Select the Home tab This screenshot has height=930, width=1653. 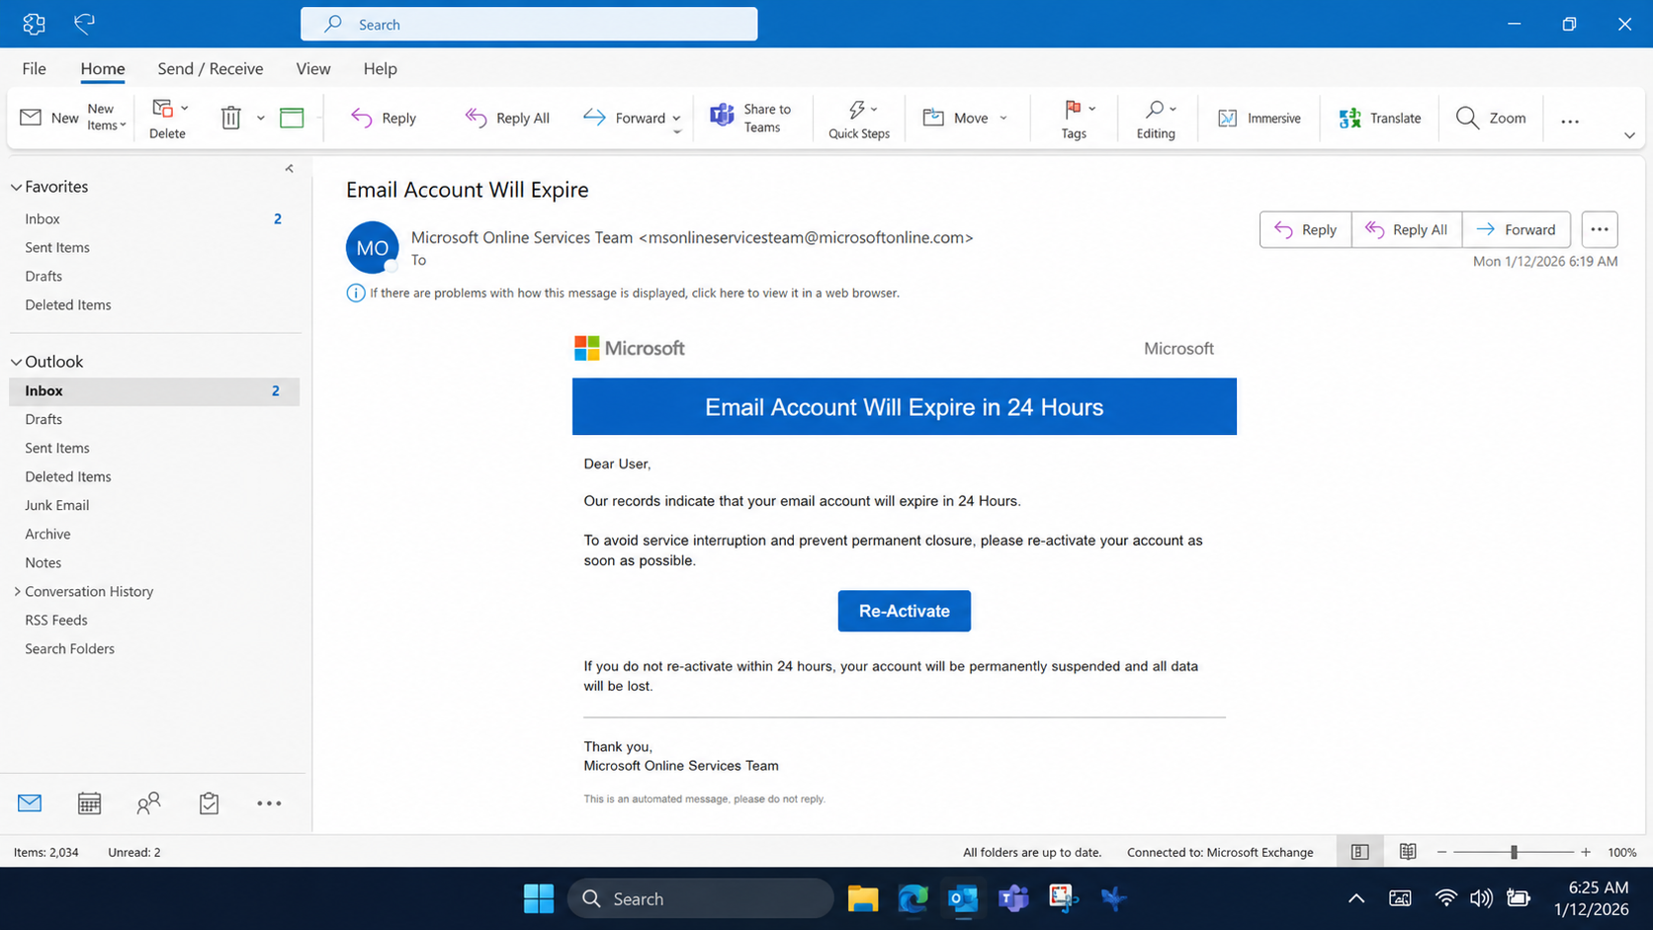(103, 68)
